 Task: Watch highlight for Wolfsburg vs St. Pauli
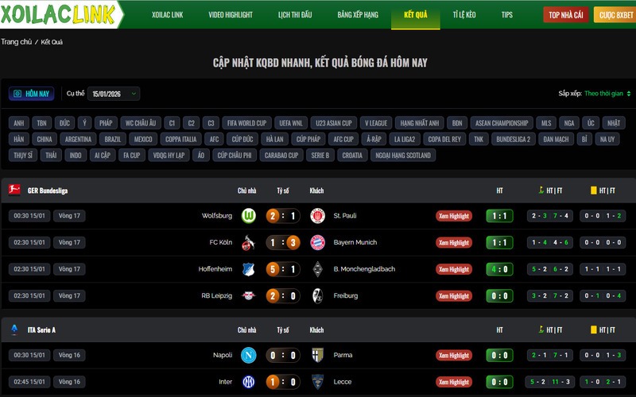pyautogui.click(x=454, y=216)
